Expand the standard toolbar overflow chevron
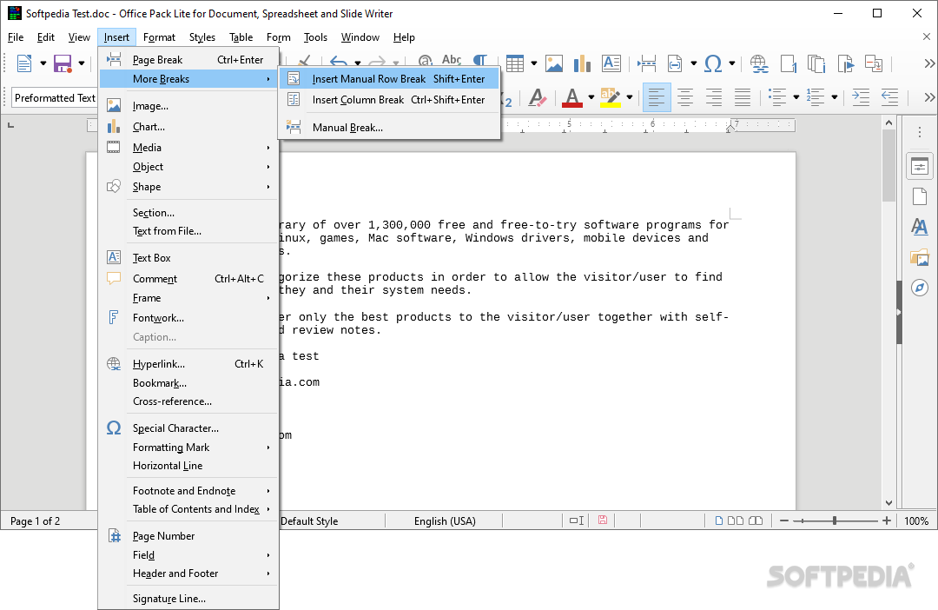Screen dimensions: 938x610 [x=929, y=63]
